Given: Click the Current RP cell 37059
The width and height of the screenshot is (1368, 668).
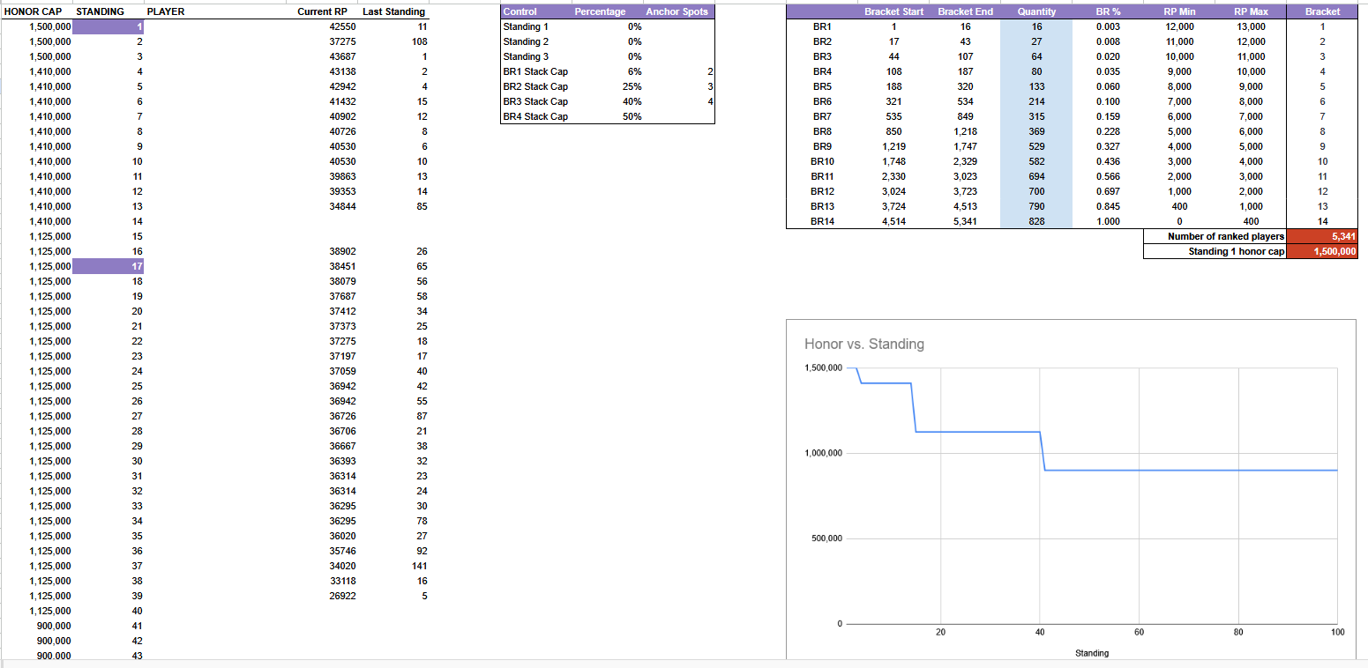Looking at the screenshot, I should [x=342, y=371].
